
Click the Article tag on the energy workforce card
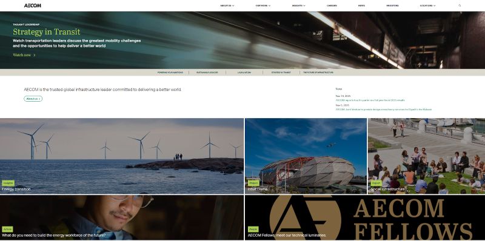pyautogui.click(x=7, y=229)
